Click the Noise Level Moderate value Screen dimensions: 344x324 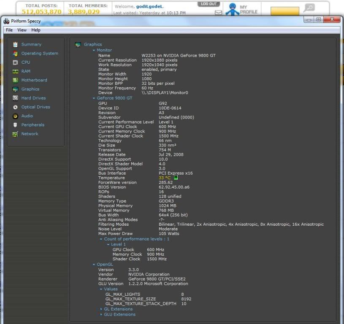point(168,229)
